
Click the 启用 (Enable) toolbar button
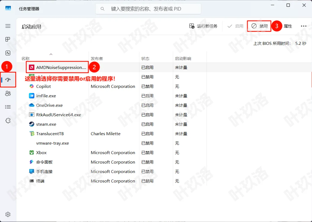[235, 26]
